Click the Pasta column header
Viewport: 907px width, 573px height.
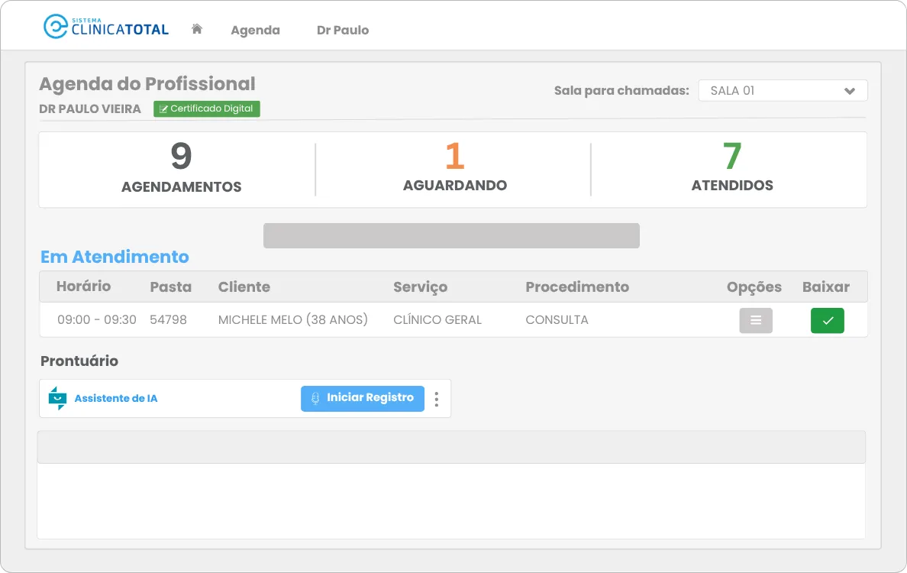(171, 286)
